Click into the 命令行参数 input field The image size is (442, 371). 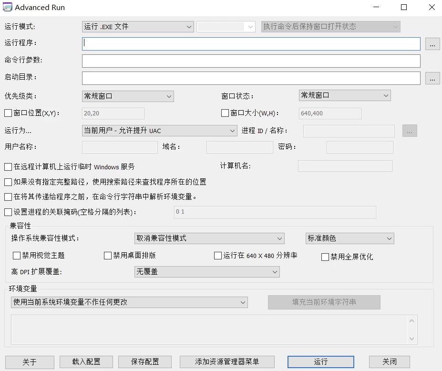pos(251,61)
